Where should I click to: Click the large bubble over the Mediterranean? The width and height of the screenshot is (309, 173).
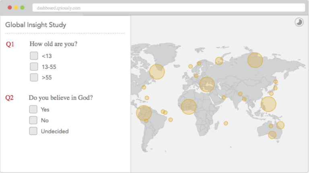tap(207, 85)
